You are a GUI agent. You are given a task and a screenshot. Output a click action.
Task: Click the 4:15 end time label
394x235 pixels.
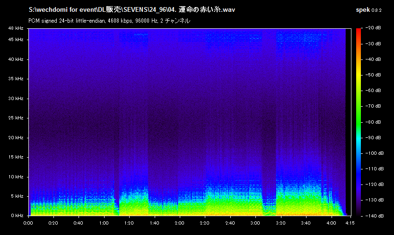[x=350, y=223]
